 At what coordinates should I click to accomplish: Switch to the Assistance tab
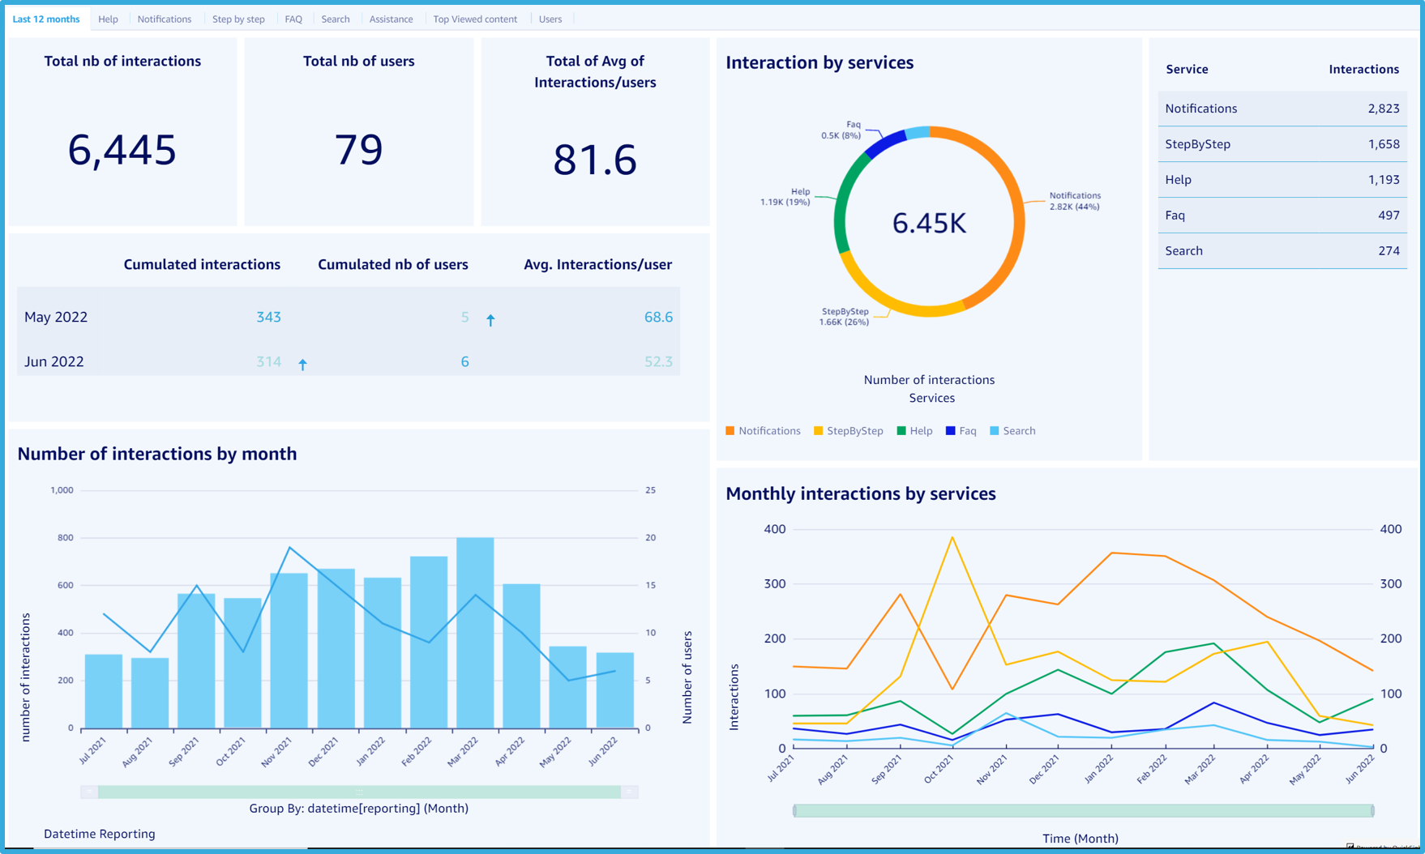392,19
